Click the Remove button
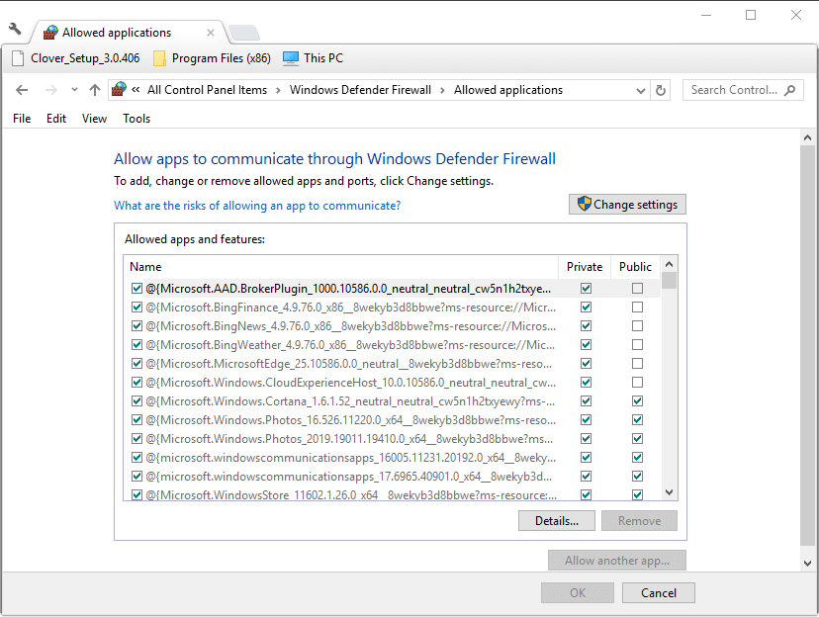 click(x=639, y=521)
